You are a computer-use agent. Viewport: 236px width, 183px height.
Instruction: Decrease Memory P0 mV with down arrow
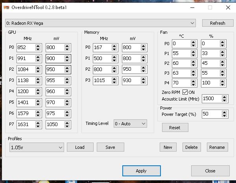143,49
